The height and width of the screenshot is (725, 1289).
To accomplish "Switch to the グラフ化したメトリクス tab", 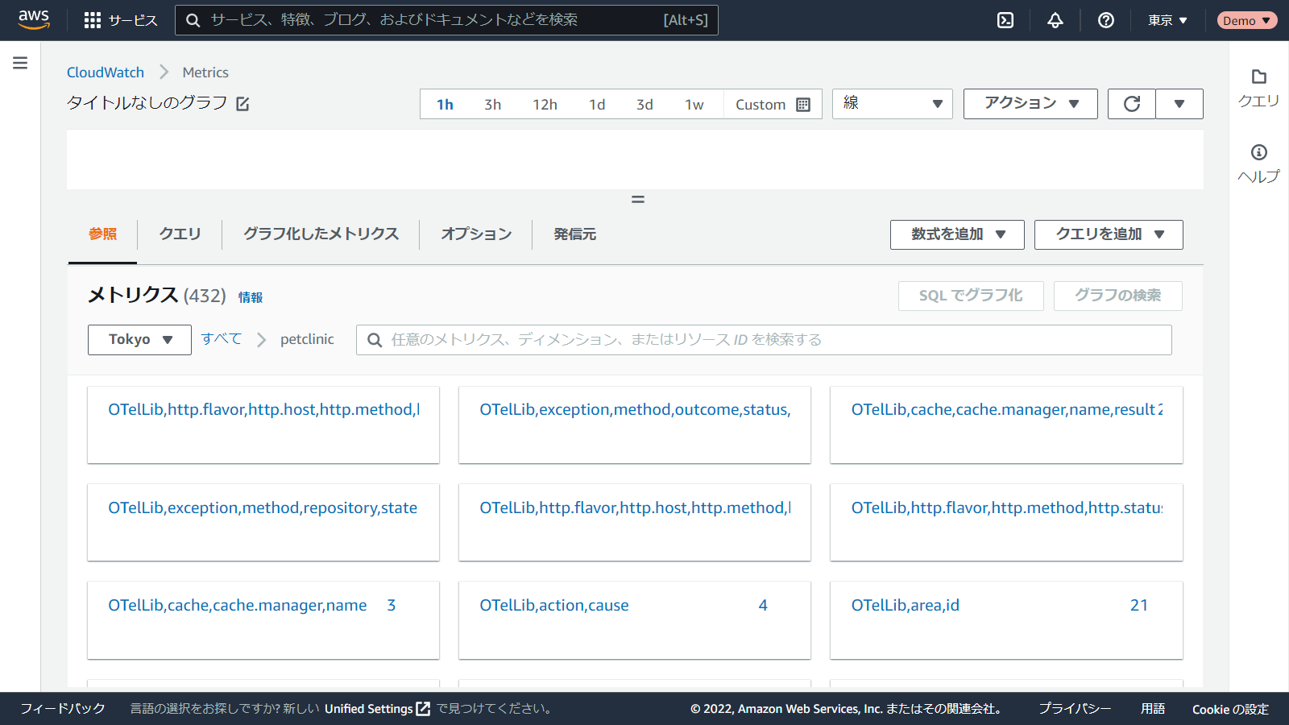I will [321, 234].
